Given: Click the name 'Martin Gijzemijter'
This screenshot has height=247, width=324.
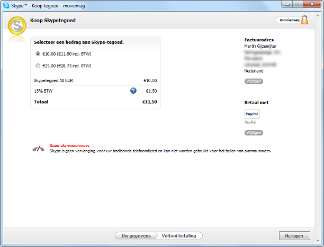Looking at the screenshot, I should 260,46.
